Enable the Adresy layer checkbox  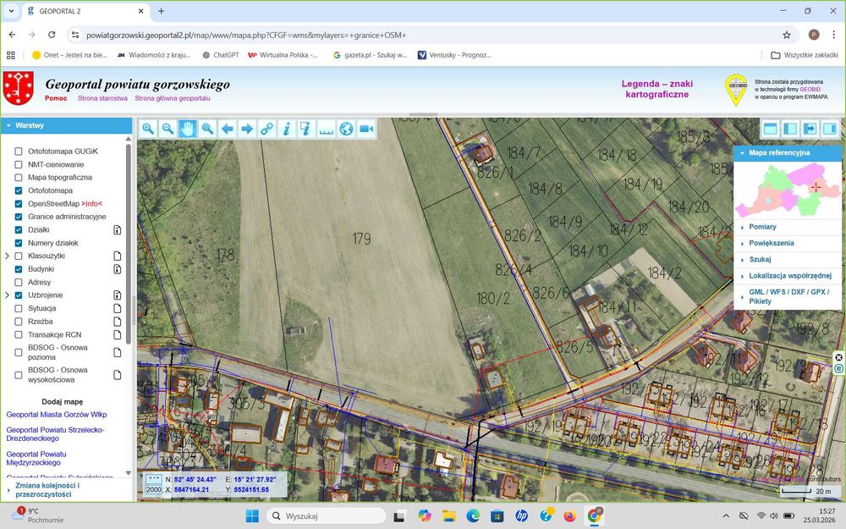(19, 283)
